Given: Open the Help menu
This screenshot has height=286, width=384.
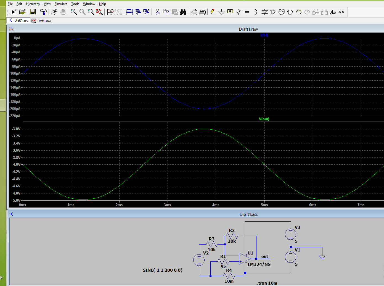Looking at the screenshot, I should (x=102, y=4).
